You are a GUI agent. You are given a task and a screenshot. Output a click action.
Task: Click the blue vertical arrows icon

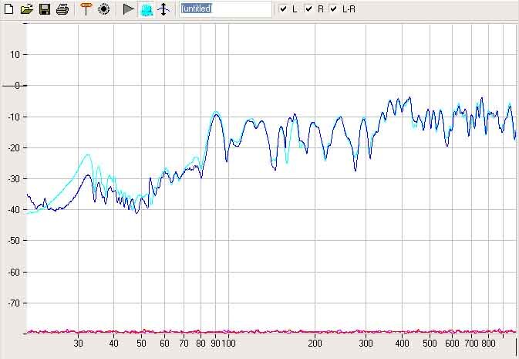(x=162, y=9)
